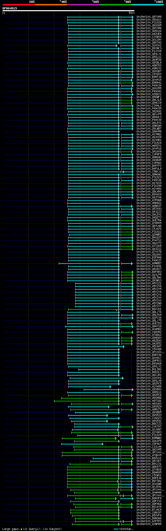Select hit label UniRef100_Q0JE91
Screen dimensions: 166x531
point(149,487)
